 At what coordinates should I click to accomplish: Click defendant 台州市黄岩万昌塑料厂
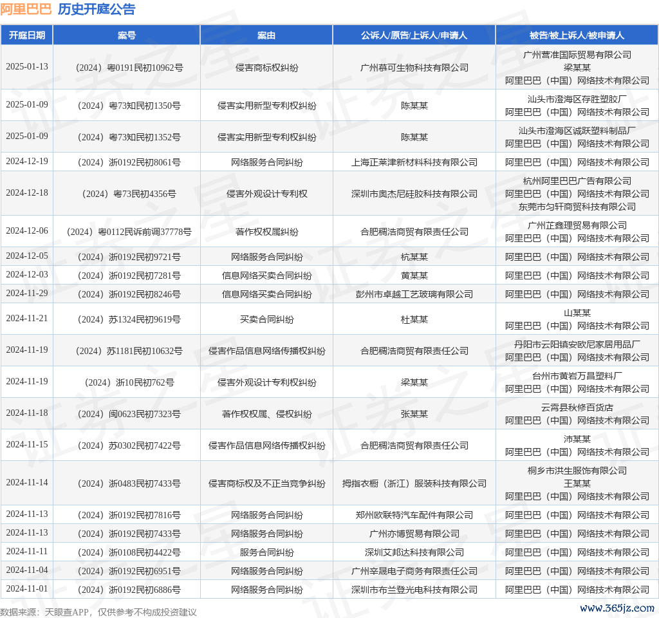tap(577, 376)
